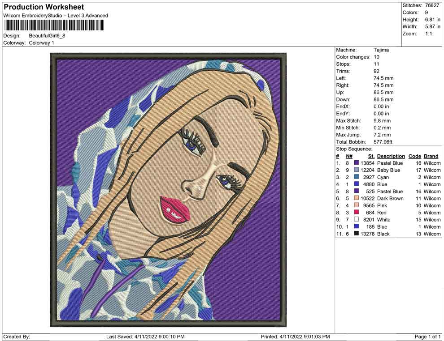This screenshot has height=341, width=444.
Task: Click the Dark Brown color swatch
Action: tap(357, 198)
